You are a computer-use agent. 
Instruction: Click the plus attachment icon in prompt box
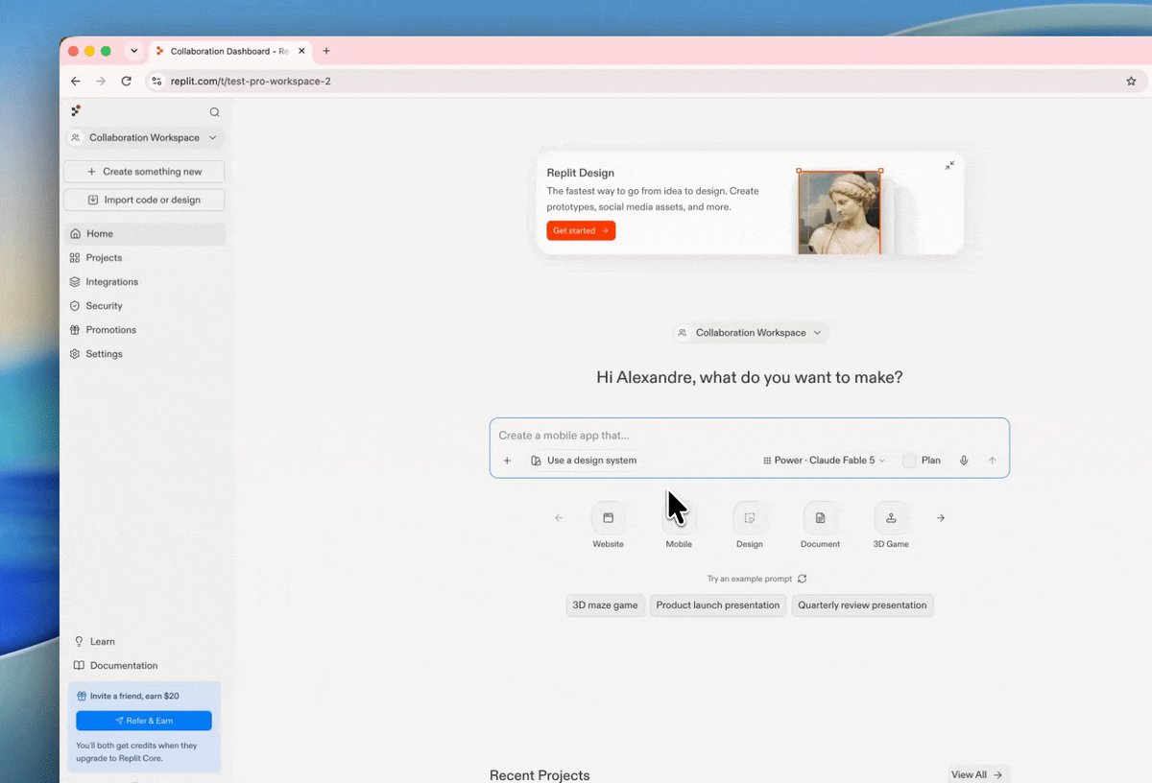coord(508,461)
